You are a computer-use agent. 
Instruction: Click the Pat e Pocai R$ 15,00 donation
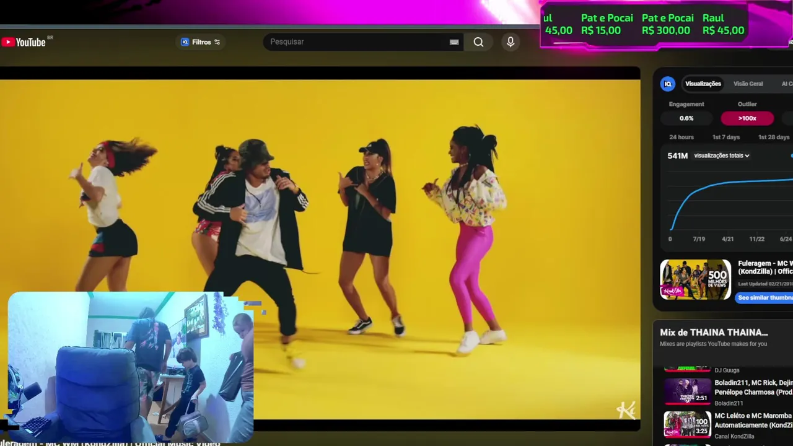tap(607, 24)
